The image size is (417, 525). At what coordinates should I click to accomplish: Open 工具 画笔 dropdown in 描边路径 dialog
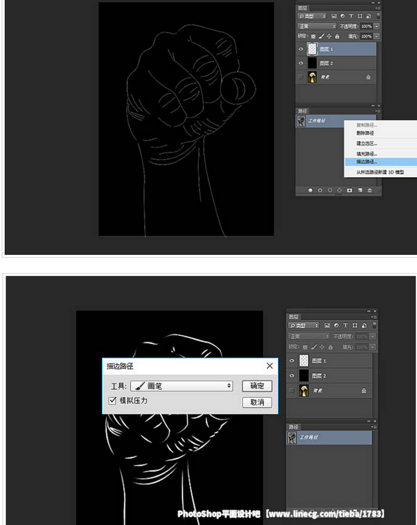(183, 386)
